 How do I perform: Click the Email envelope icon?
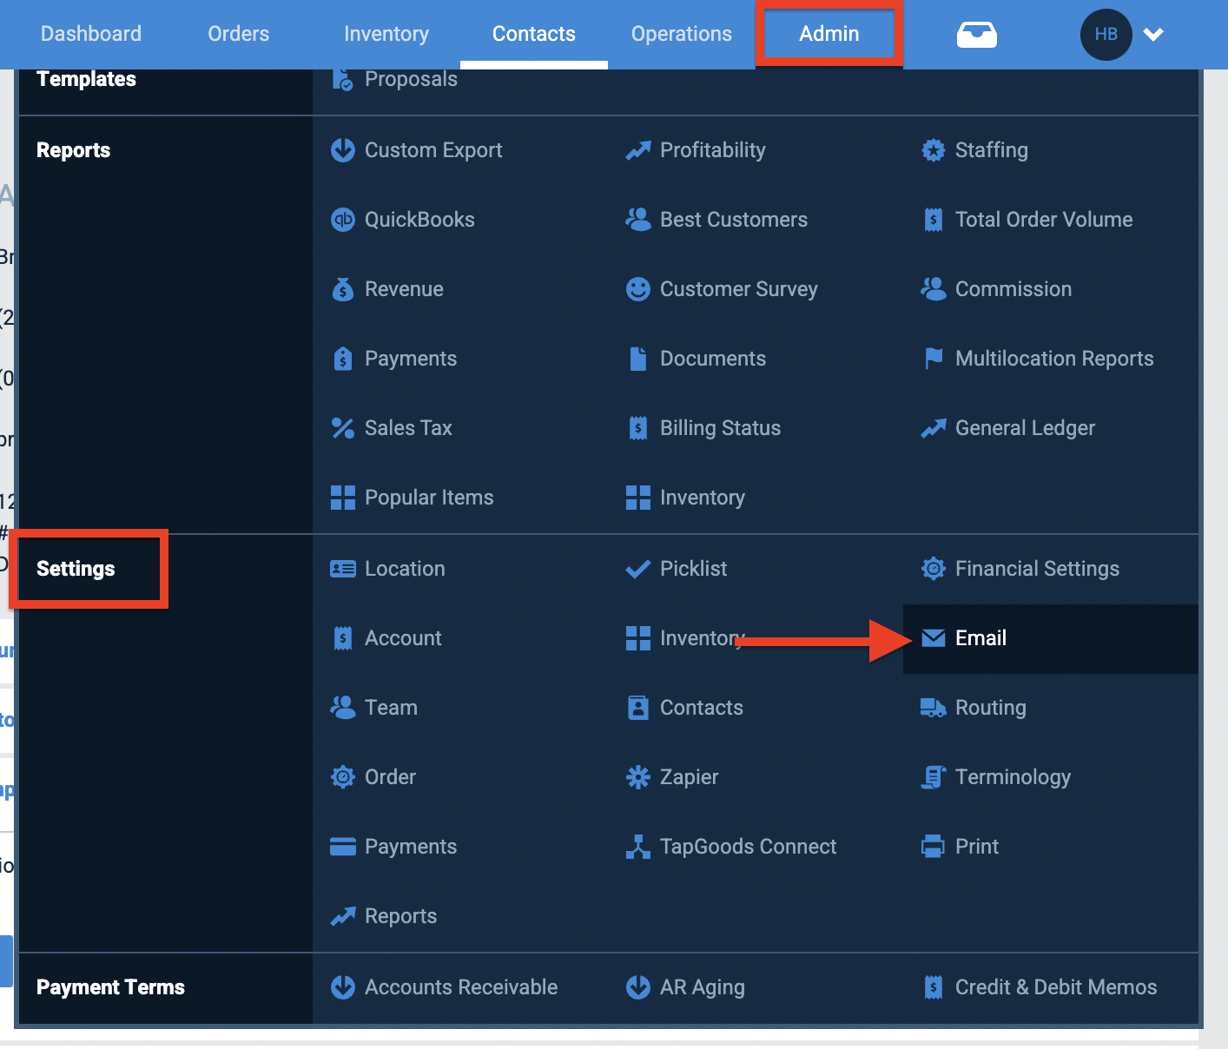tap(934, 638)
